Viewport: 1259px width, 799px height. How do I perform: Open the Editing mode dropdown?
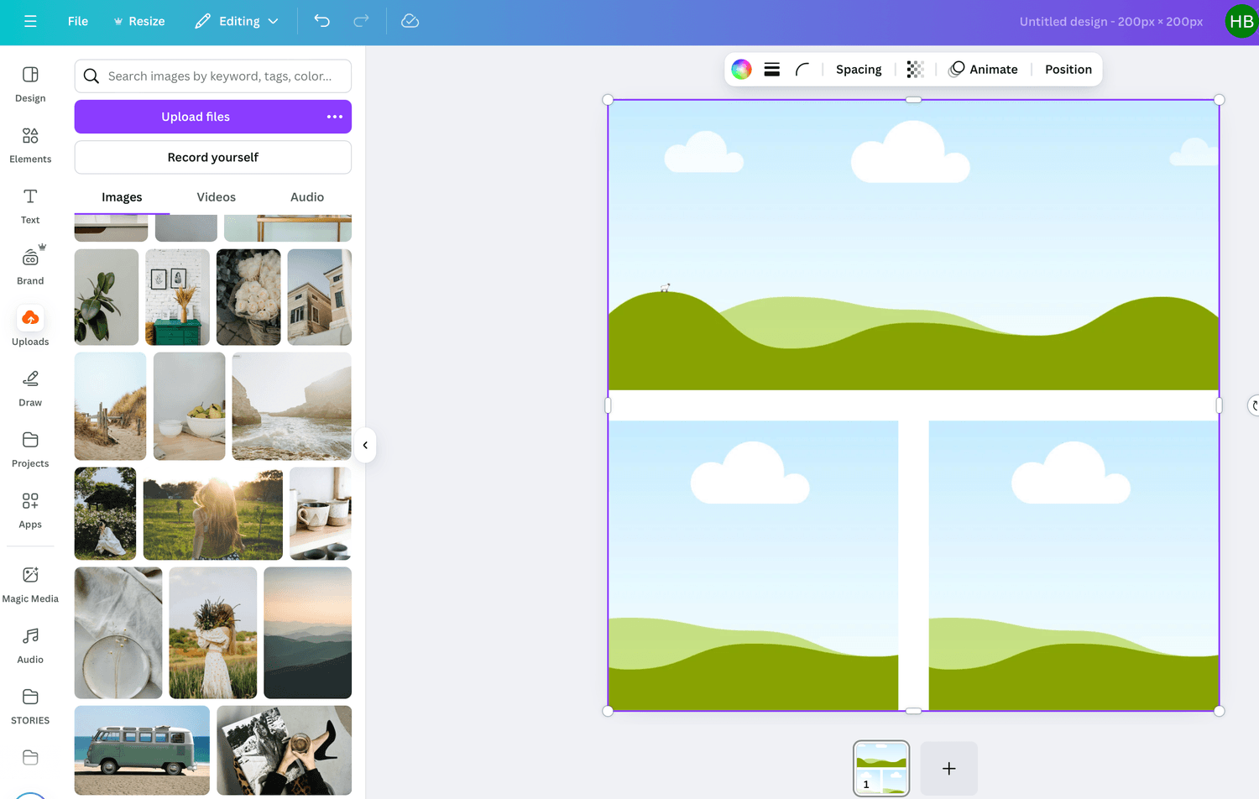point(237,21)
